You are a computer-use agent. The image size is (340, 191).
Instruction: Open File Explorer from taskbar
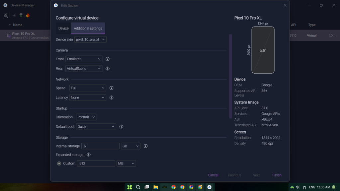pyautogui.click(x=155, y=187)
